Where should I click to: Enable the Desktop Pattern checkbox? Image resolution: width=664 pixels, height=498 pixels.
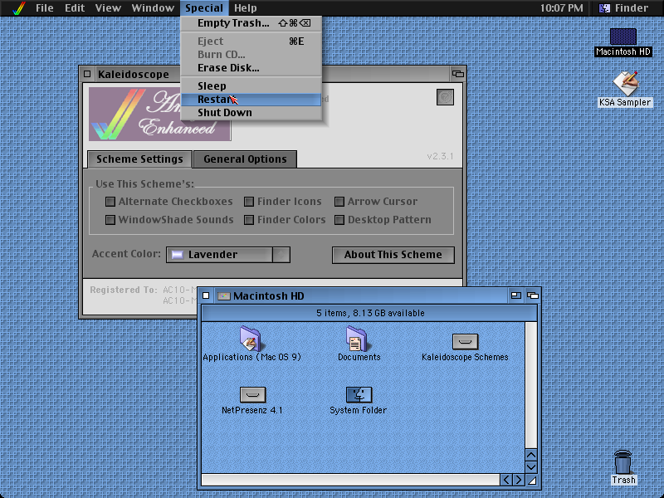point(339,220)
